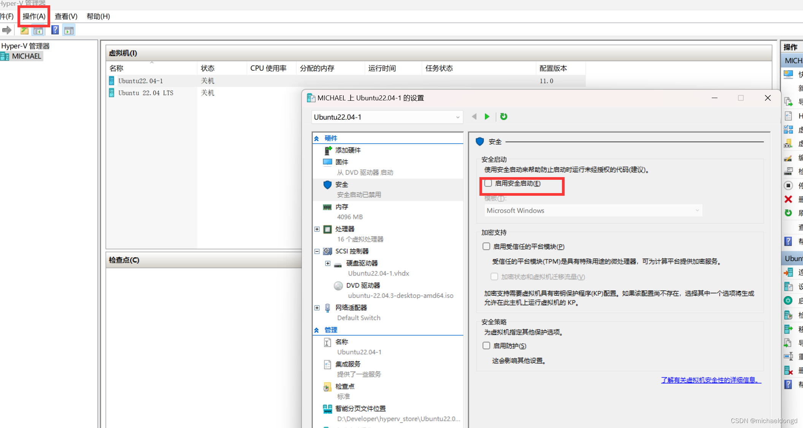
Task: Click the green refresh icon in settings dialog
Action: (x=504, y=117)
